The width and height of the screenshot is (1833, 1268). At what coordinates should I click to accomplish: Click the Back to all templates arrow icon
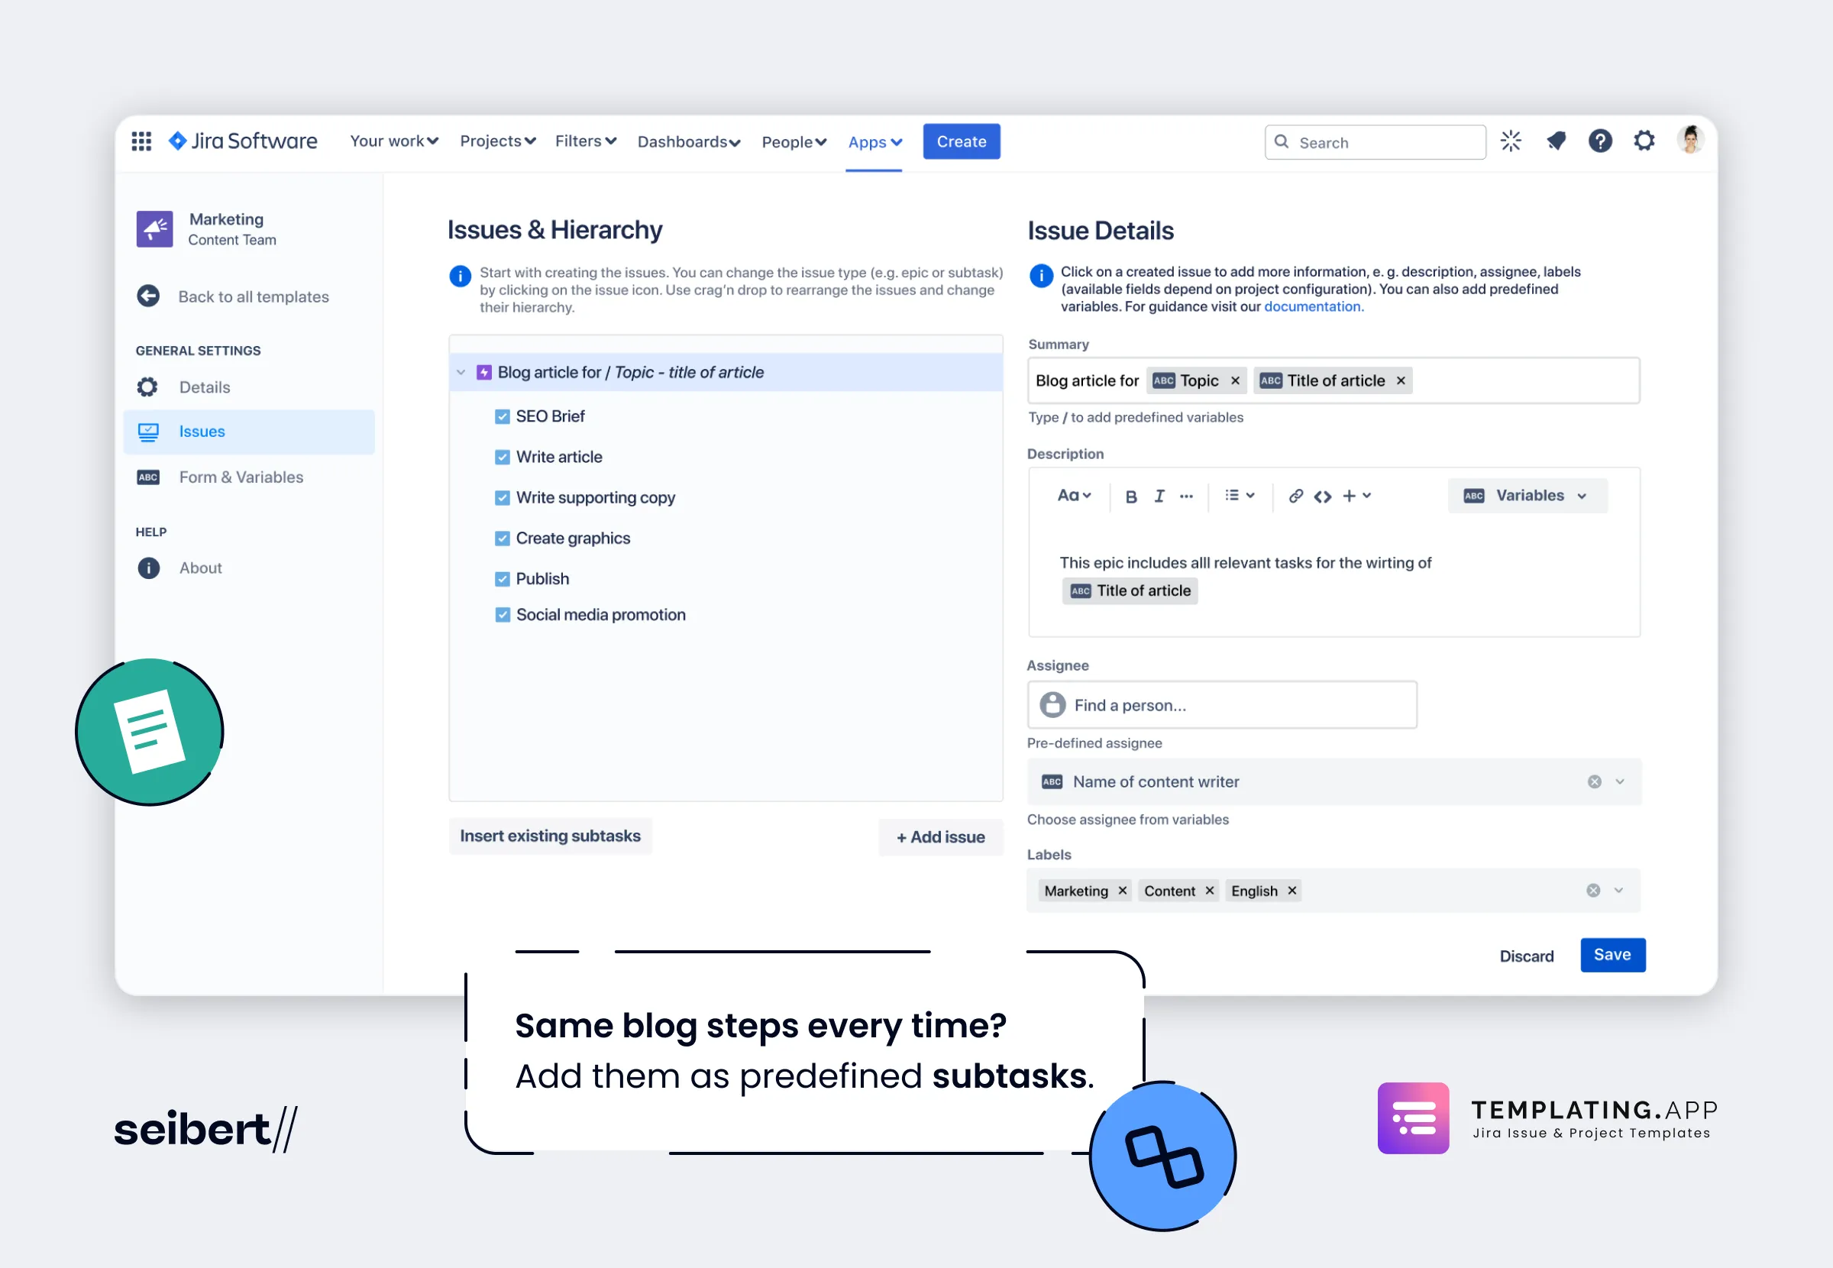tap(147, 296)
